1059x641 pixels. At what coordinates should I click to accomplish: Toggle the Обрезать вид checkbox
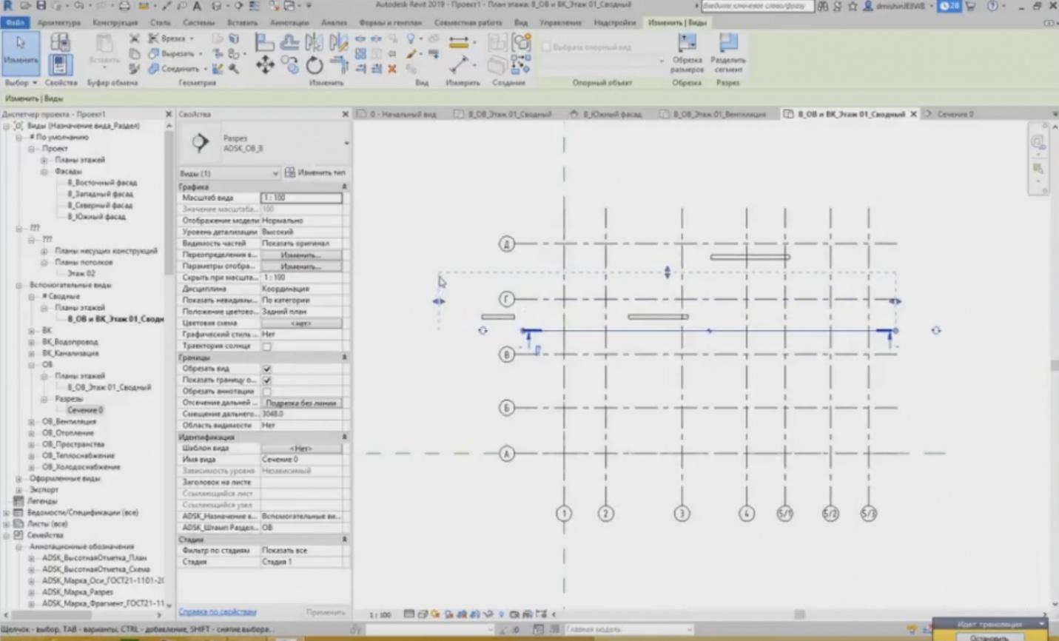pyautogui.click(x=266, y=369)
